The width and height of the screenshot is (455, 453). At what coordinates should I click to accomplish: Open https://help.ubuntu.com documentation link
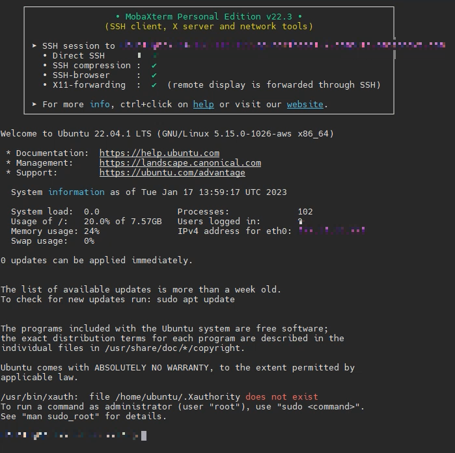pos(159,153)
